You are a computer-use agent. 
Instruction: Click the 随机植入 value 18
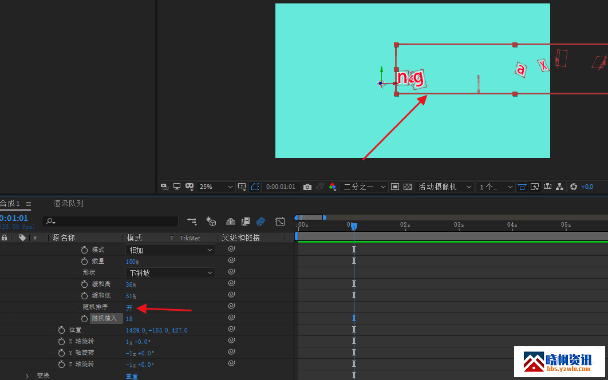tap(129, 319)
